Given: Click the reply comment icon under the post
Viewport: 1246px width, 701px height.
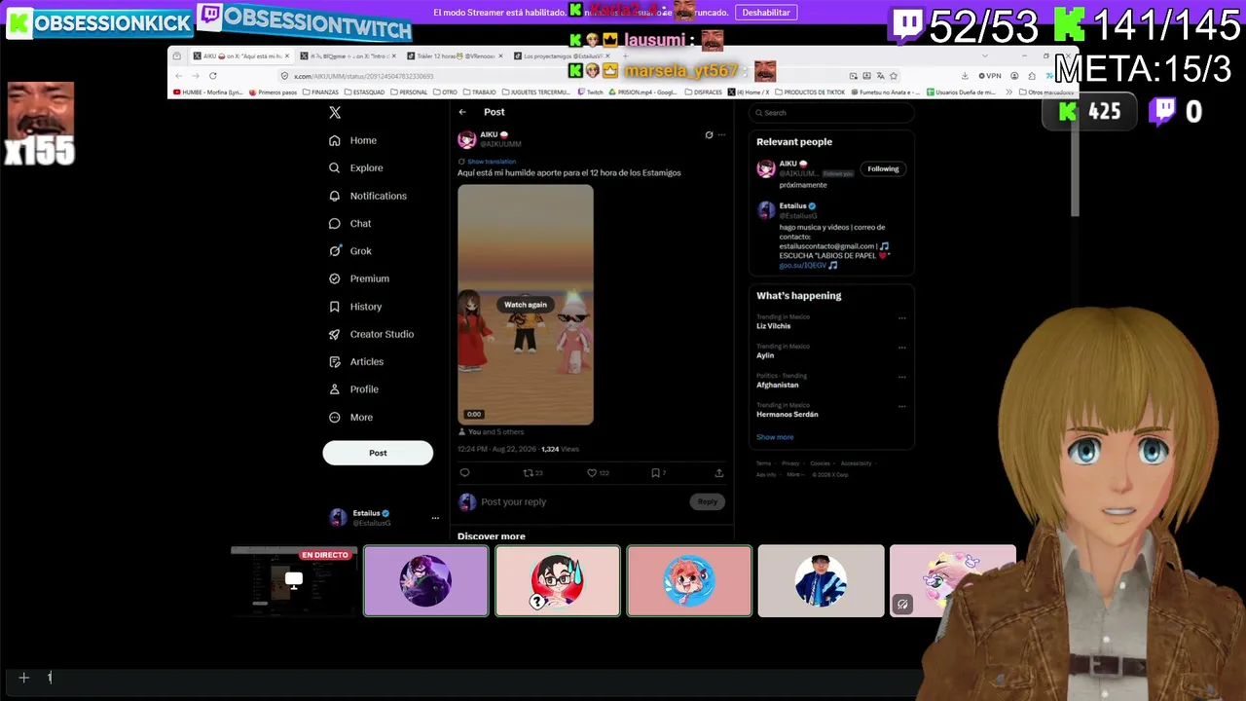Looking at the screenshot, I should coord(464,473).
